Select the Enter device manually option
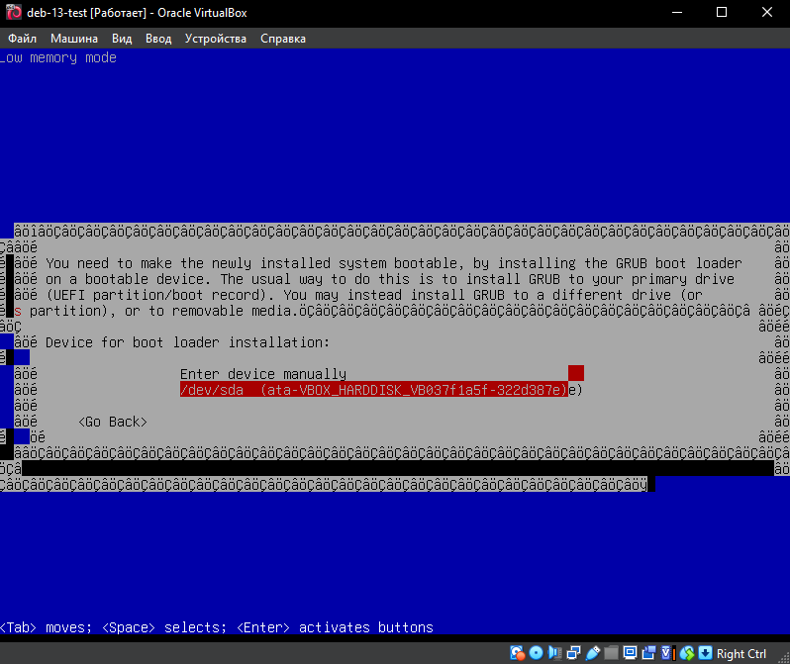This screenshot has width=790, height=664. coord(263,374)
